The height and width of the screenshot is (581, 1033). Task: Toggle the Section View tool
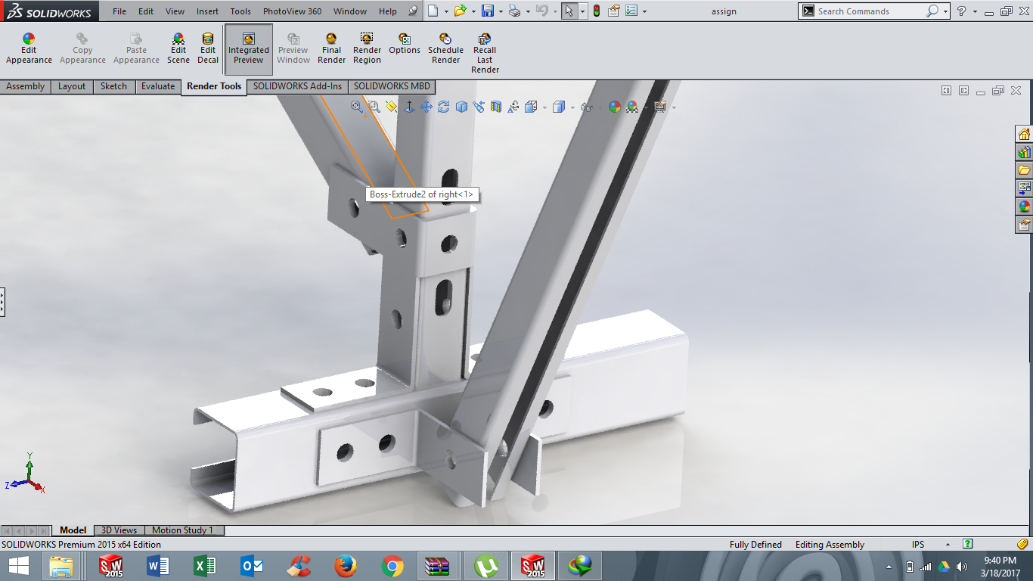495,107
